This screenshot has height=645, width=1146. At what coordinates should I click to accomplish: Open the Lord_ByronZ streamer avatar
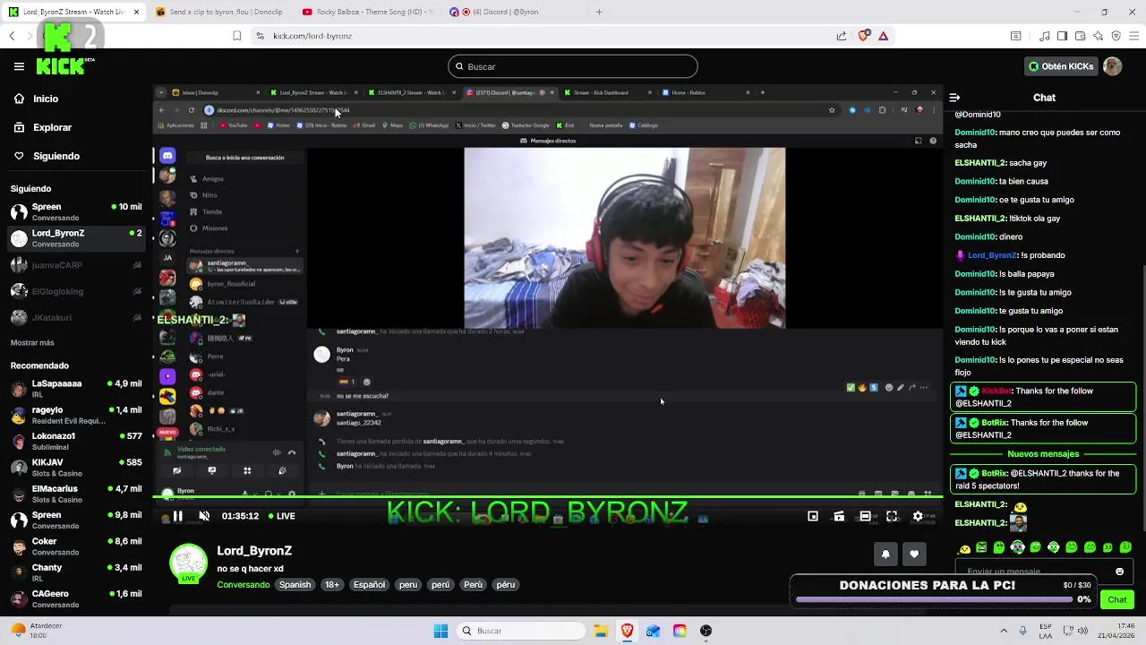[189, 563]
